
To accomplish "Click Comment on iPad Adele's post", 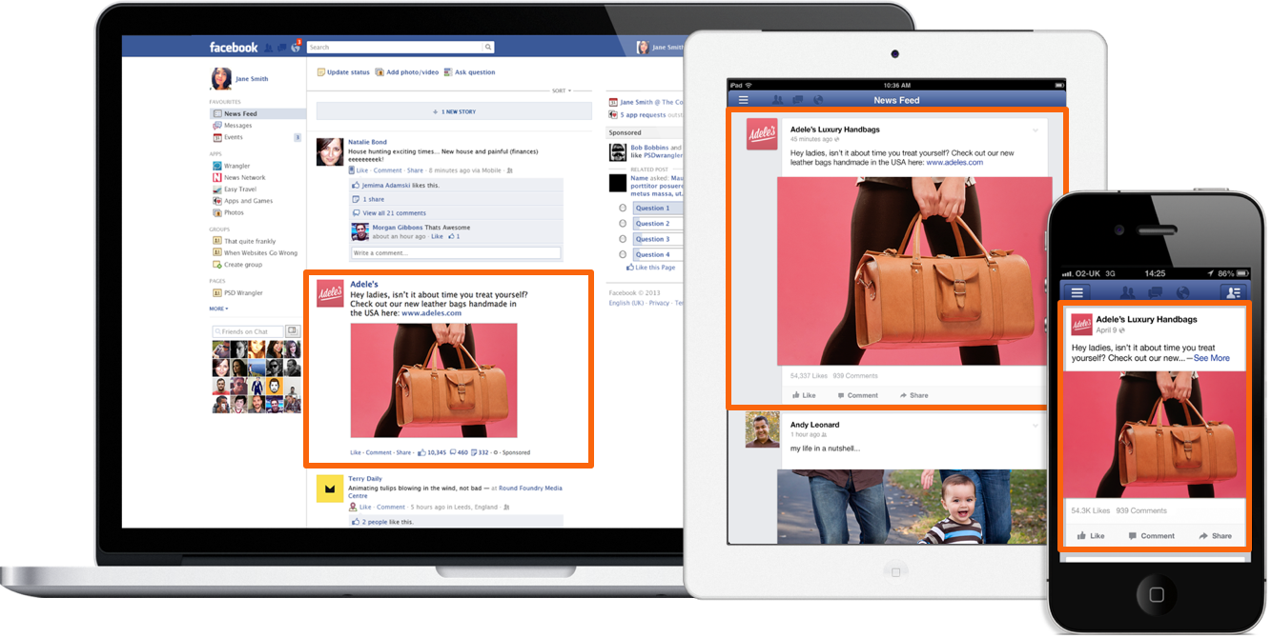I will [x=856, y=395].
